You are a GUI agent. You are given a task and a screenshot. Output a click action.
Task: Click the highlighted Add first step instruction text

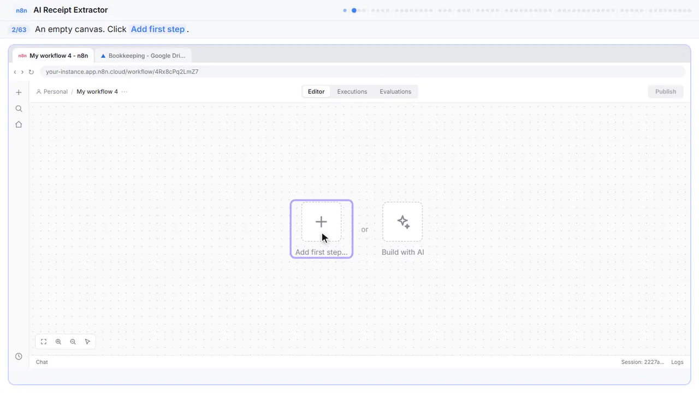158,29
